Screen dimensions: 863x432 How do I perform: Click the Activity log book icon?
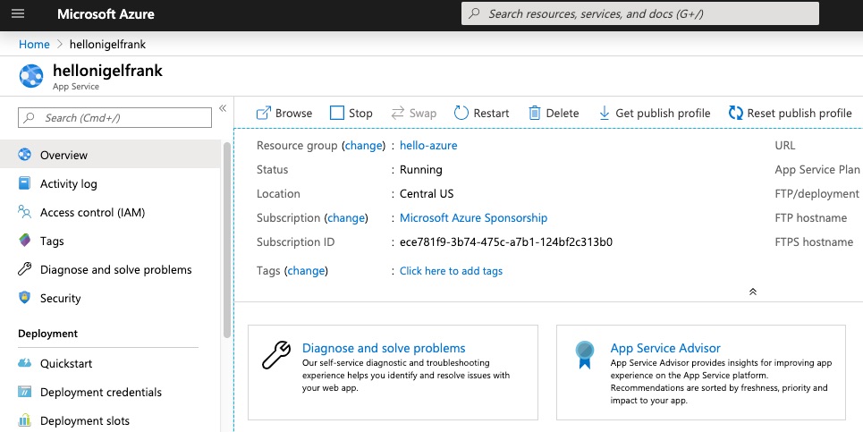[x=25, y=183]
